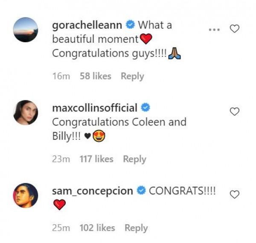
Task: Like maxcollinsofficial's comment with the heart
Action: (234, 111)
